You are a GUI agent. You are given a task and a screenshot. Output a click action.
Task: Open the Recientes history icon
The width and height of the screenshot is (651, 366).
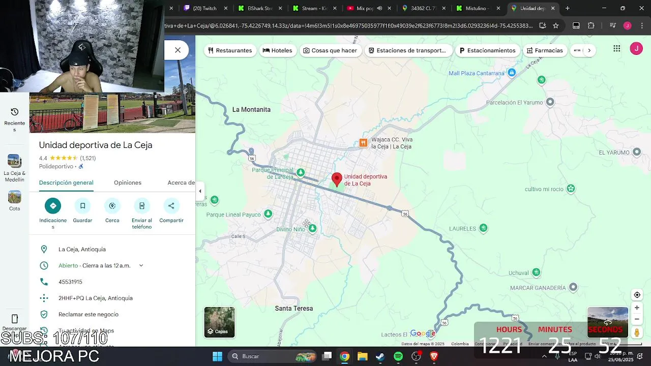coord(15,112)
